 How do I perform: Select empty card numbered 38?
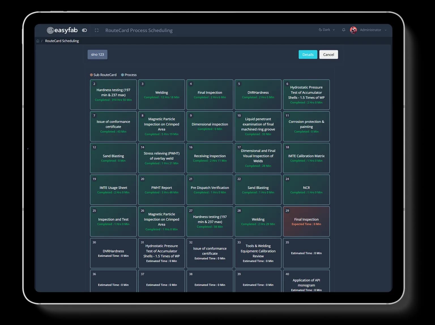(210, 281)
